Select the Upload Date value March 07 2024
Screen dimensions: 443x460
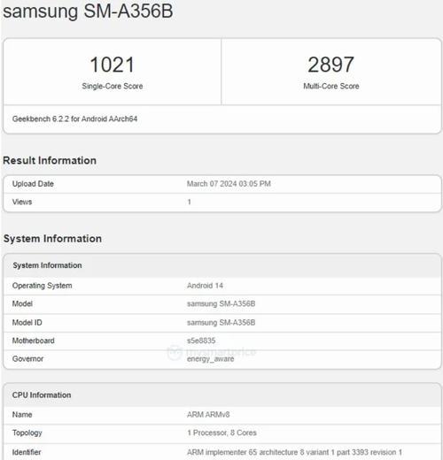pos(229,184)
